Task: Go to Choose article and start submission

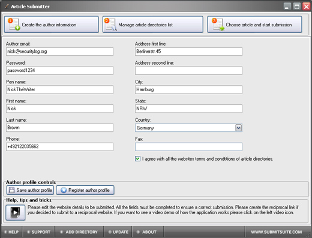Action: pyautogui.click(x=254, y=25)
